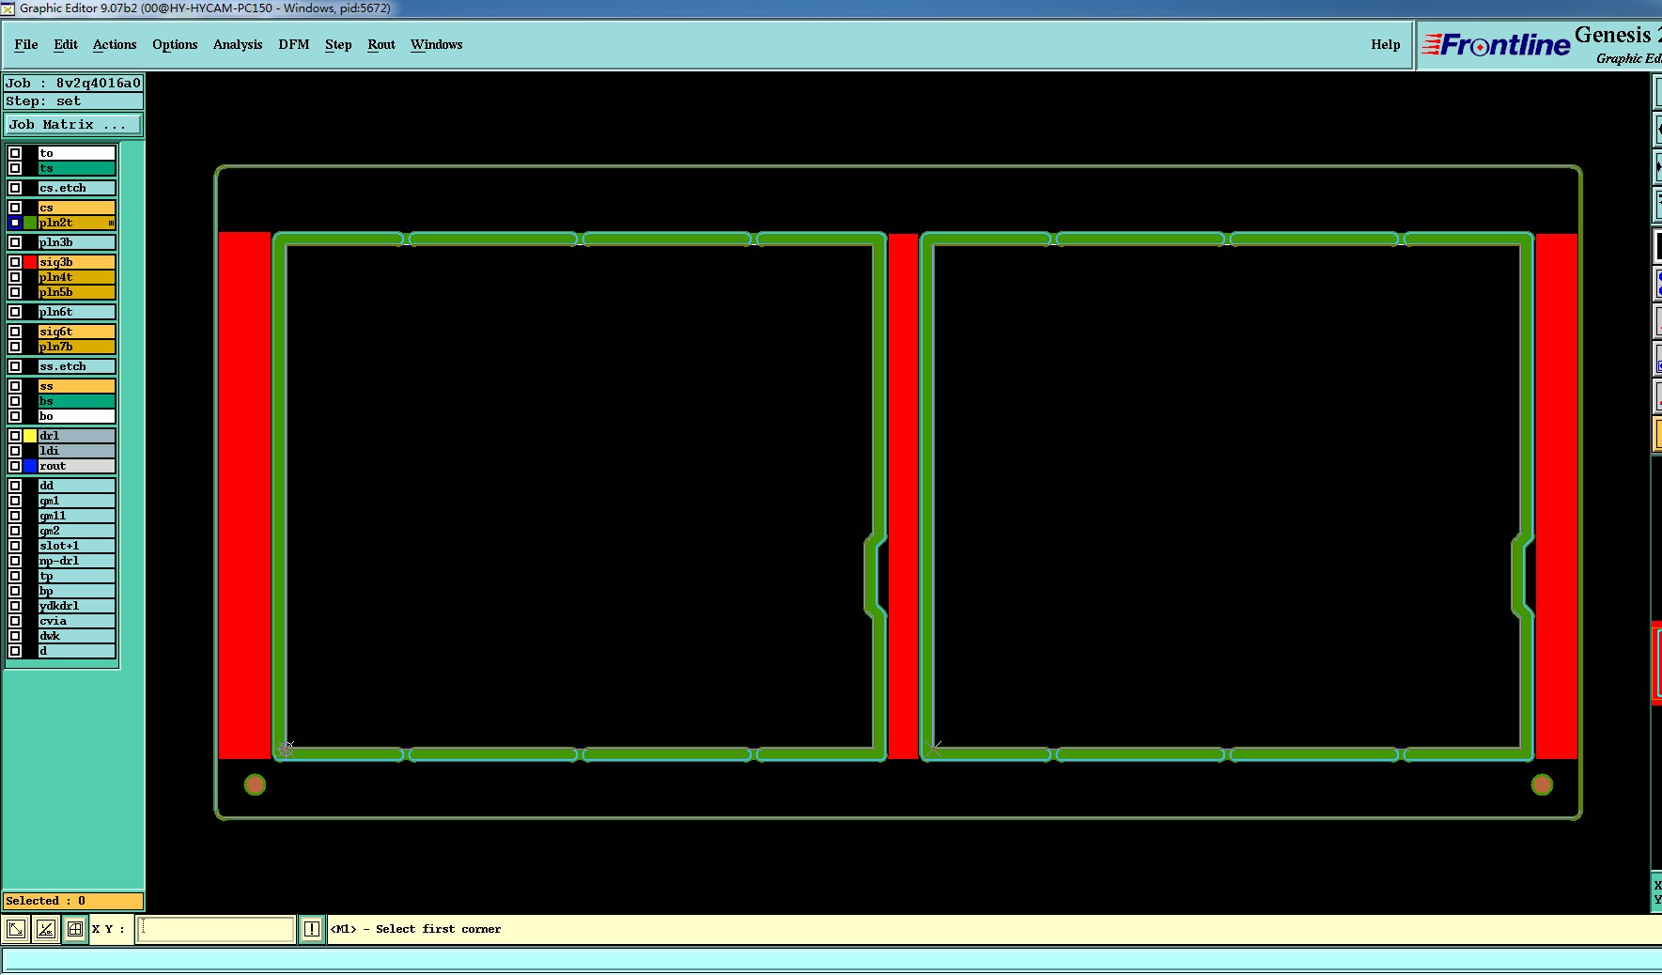The width and height of the screenshot is (1662, 975).
Task: Select the ss layer name
Action: (76, 386)
